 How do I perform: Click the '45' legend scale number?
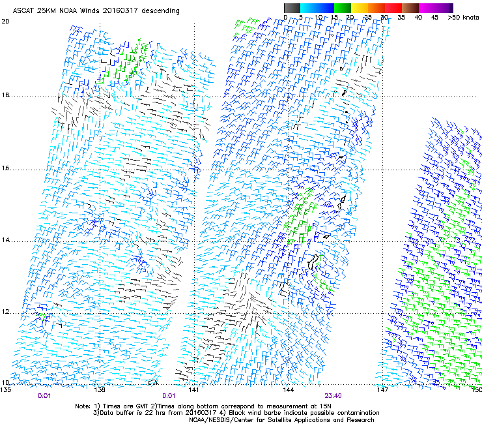[434, 17]
